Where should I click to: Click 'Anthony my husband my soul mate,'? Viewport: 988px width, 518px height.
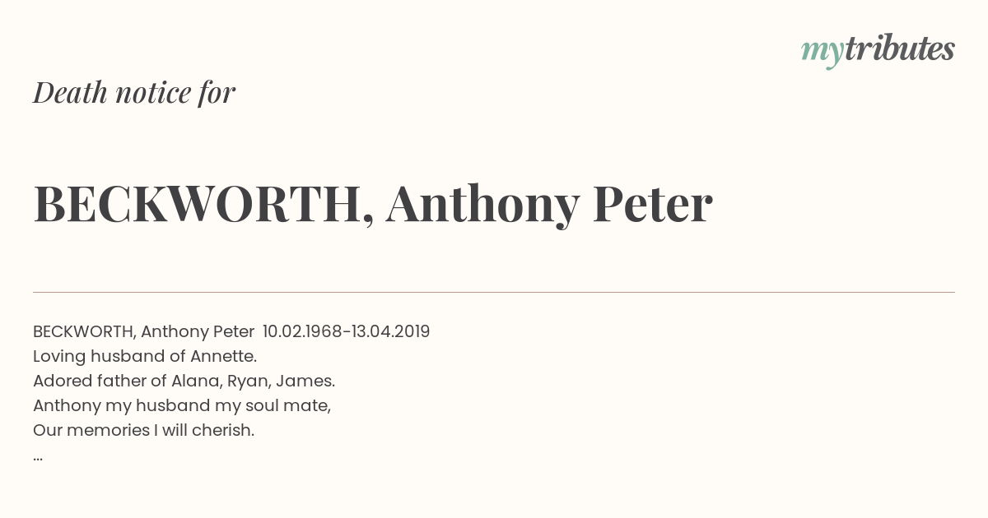click(x=182, y=405)
